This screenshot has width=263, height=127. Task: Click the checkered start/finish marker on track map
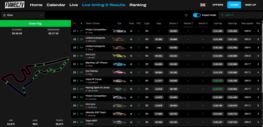point(7,82)
